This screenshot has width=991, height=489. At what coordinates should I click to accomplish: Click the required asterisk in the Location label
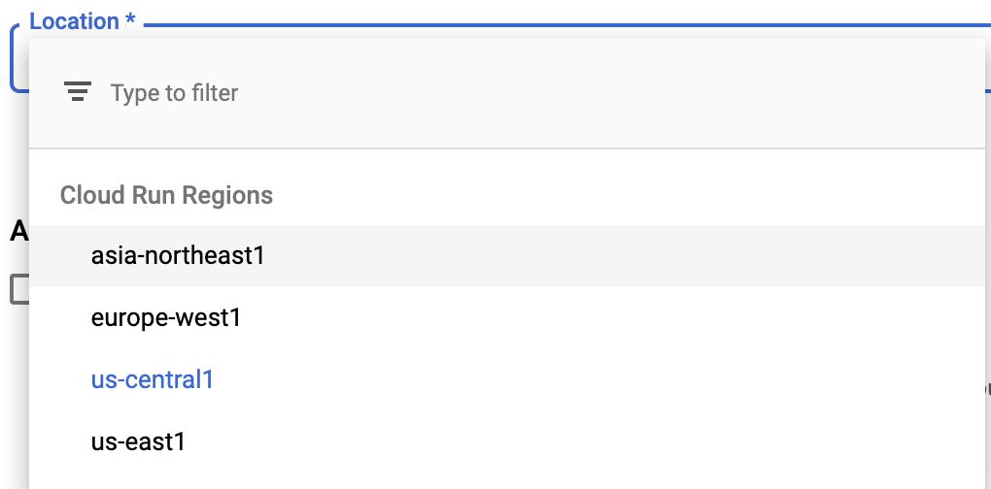[x=129, y=19]
